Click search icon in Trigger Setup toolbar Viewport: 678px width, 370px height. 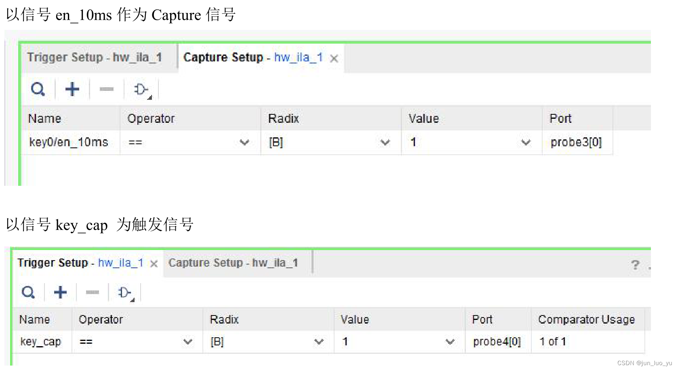pos(28,292)
